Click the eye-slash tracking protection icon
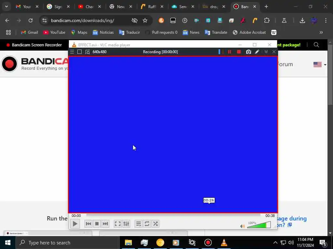 134,20
